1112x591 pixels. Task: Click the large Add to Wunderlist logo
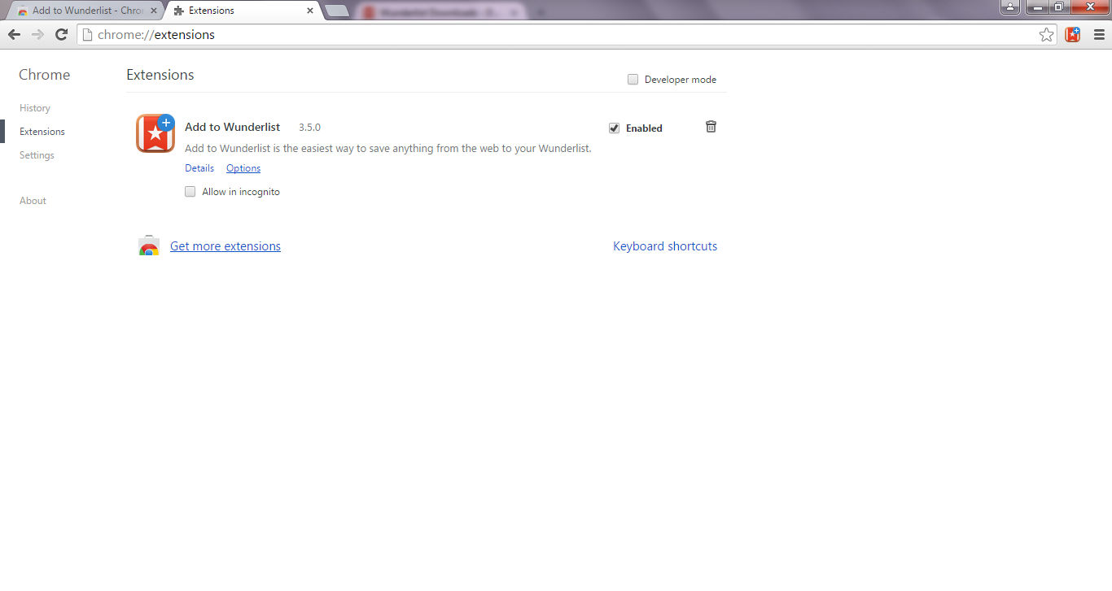(155, 133)
